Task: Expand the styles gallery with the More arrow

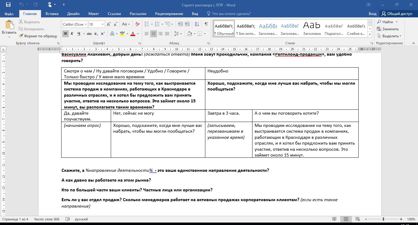Action: click(x=370, y=34)
